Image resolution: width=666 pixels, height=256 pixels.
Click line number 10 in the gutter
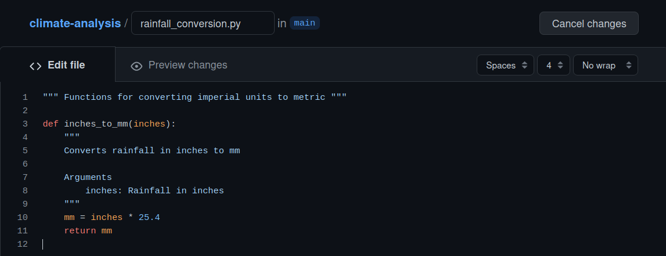click(23, 217)
